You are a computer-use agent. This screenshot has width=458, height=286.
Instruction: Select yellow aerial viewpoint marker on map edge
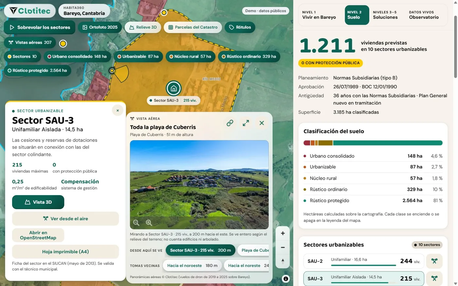click(x=164, y=13)
